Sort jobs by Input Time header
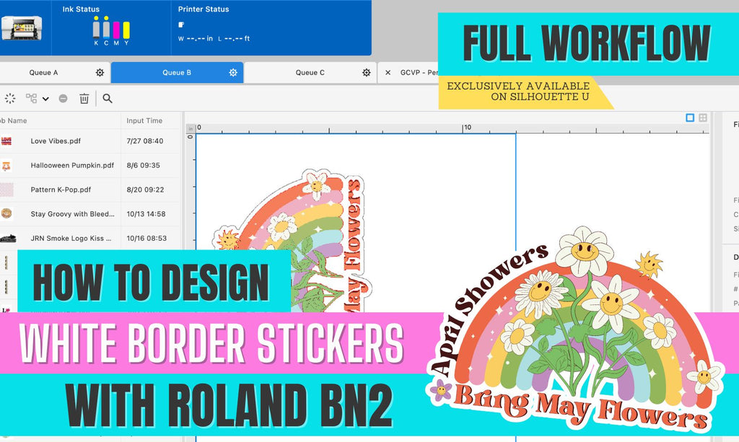This screenshot has height=442, width=739. [x=144, y=120]
